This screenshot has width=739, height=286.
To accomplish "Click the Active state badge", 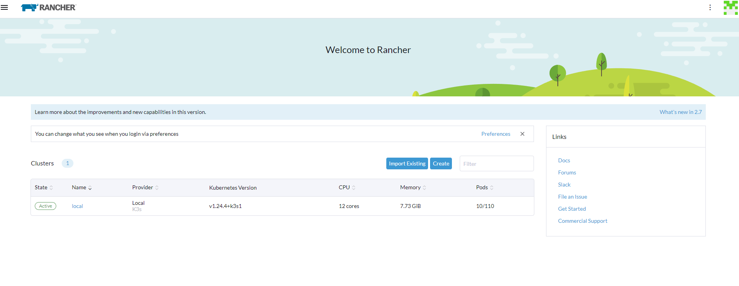I will [45, 206].
